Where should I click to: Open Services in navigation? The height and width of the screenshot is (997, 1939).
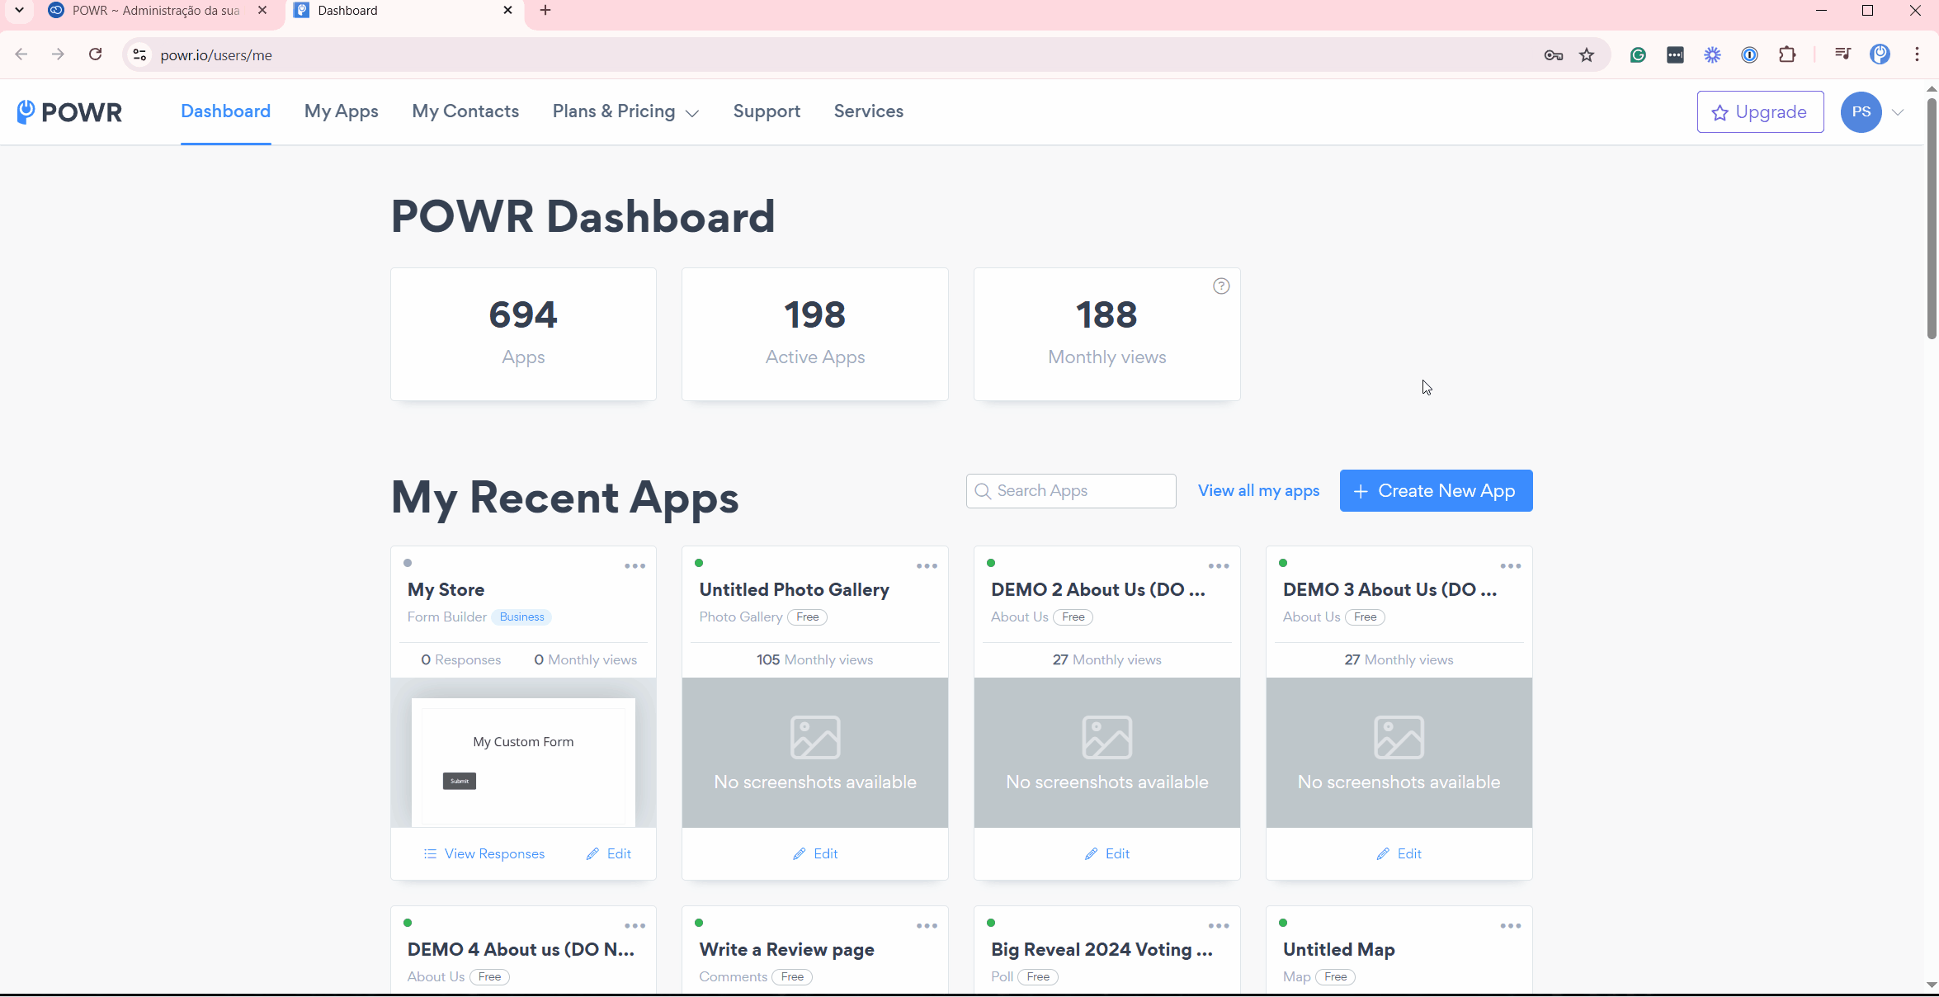(x=868, y=111)
